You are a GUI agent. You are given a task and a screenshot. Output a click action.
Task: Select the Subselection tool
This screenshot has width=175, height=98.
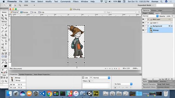click(6, 15)
